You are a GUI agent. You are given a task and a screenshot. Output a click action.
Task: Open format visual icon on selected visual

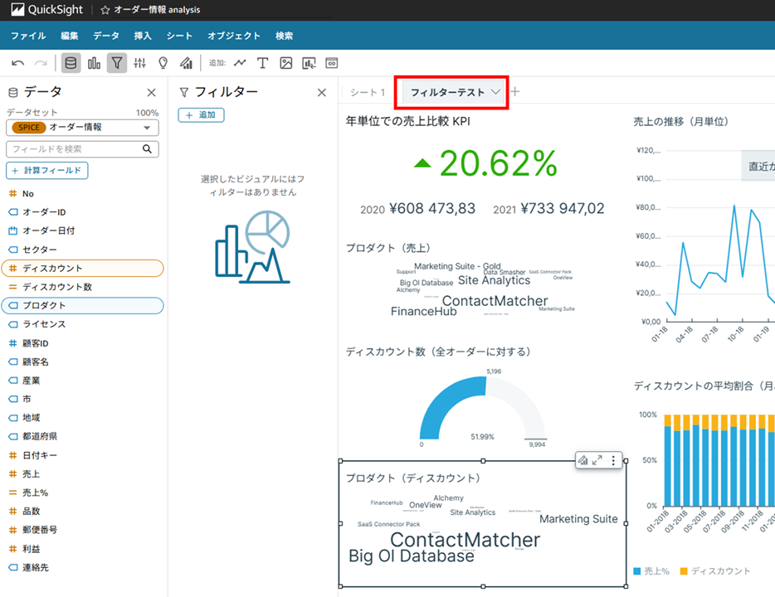583,460
